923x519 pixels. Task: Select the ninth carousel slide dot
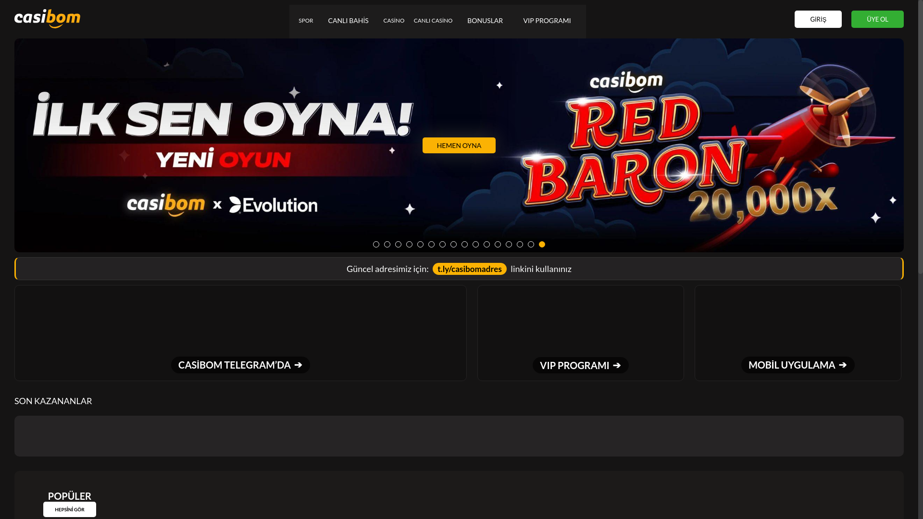464,244
